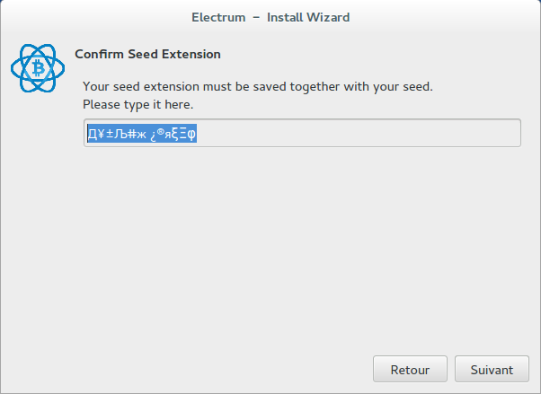Go back using the Retour button

click(410, 369)
